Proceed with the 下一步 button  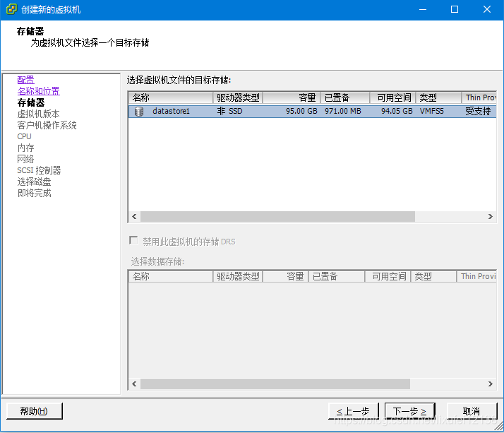(410, 411)
